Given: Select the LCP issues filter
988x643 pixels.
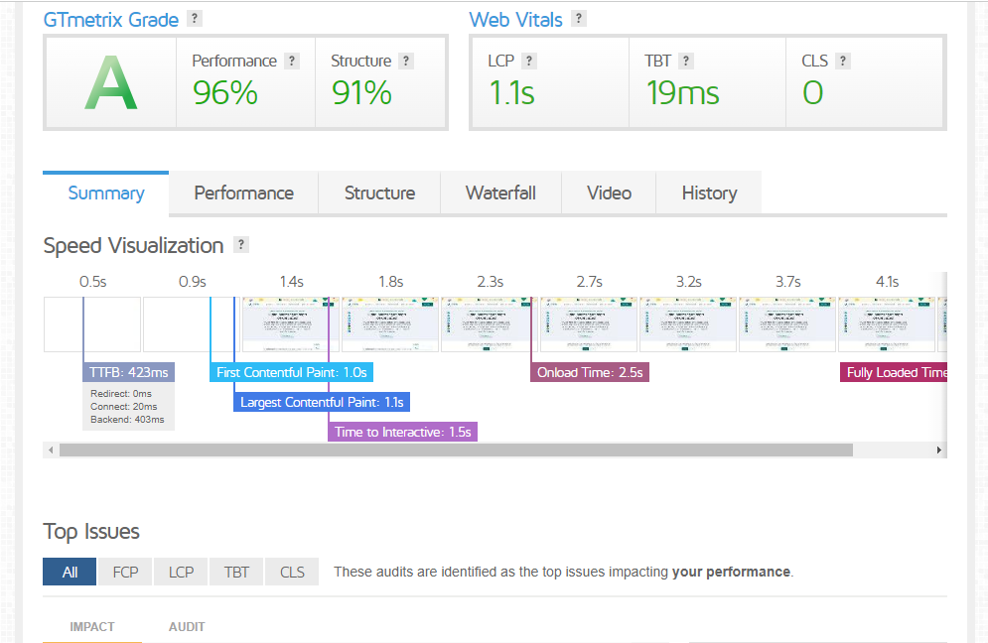Looking at the screenshot, I should click(180, 572).
